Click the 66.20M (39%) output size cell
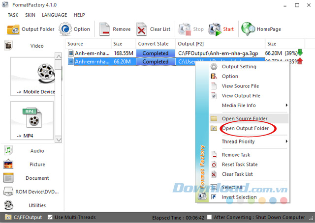Screen dimensions: 315x223 coord(281,53)
